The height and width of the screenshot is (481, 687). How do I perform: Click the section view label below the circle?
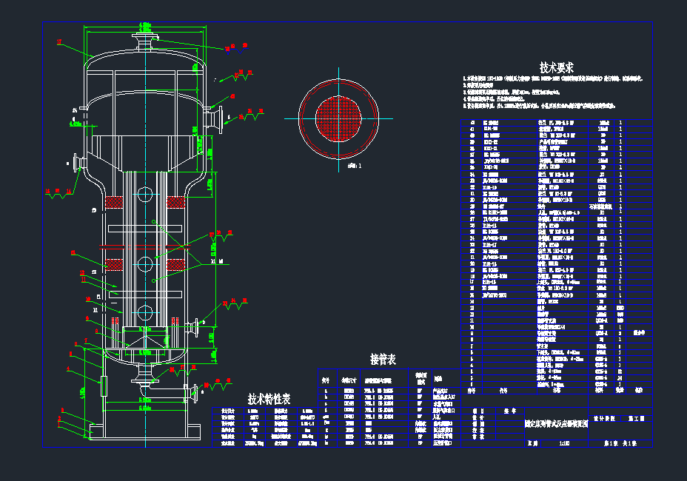click(x=354, y=166)
